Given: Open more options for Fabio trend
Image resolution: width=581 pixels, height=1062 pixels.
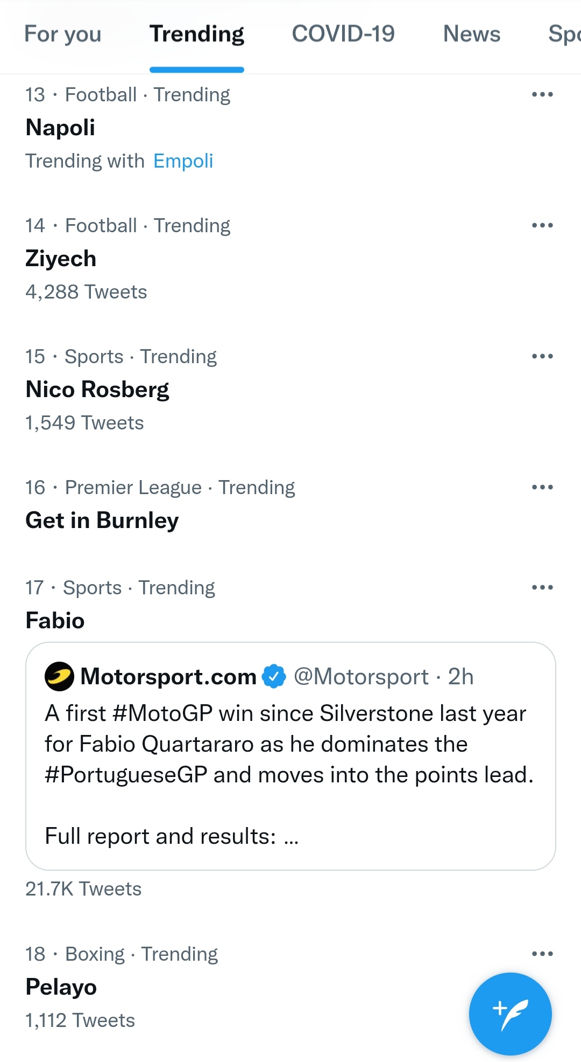Looking at the screenshot, I should point(542,588).
